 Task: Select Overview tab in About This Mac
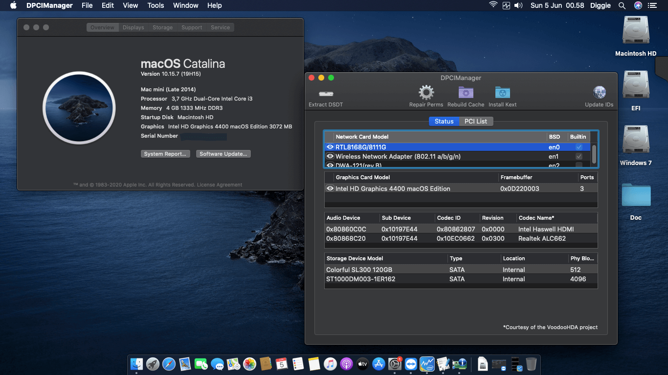pyautogui.click(x=103, y=27)
